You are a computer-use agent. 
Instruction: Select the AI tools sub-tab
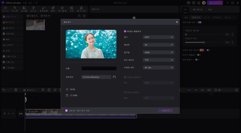click(x=228, y=17)
